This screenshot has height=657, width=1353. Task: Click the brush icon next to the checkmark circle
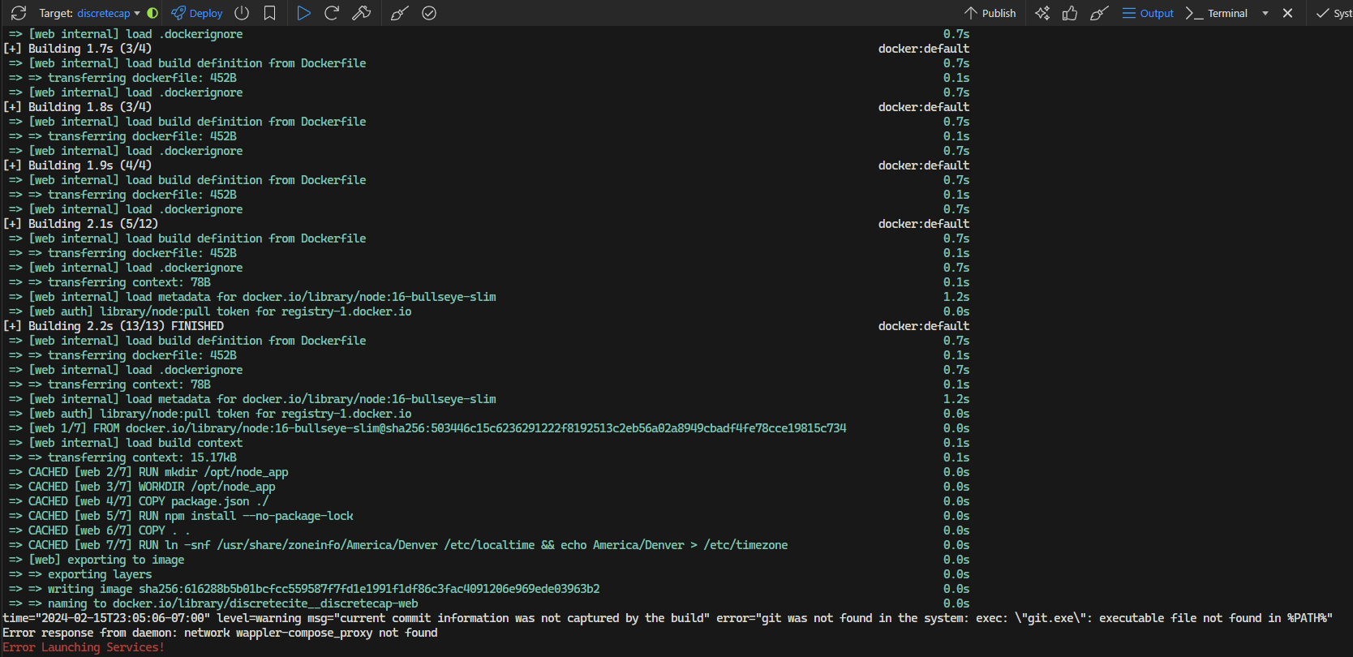399,13
